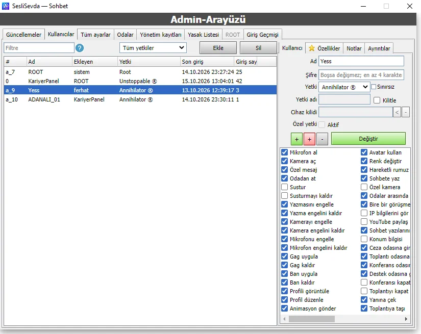Sort by the Giriş say column header
This screenshot has height=334, width=421.
(245, 62)
